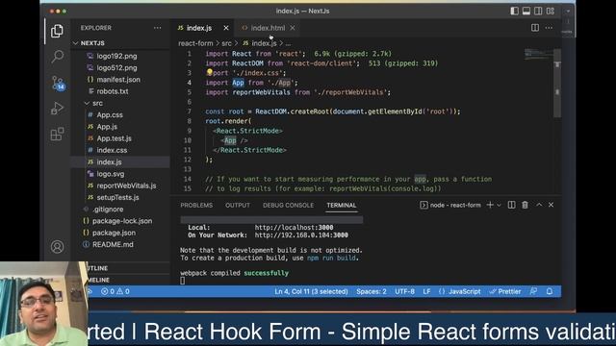Image resolution: width=616 pixels, height=346 pixels.
Task: Open .gitignore file
Action: [x=108, y=210]
